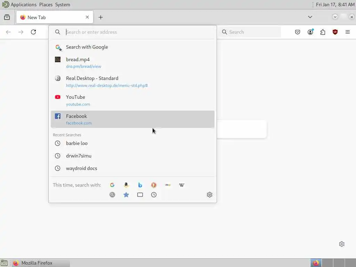356x267 pixels.
Task: Click MATE logo icon in top panel
Action: click(6, 4)
